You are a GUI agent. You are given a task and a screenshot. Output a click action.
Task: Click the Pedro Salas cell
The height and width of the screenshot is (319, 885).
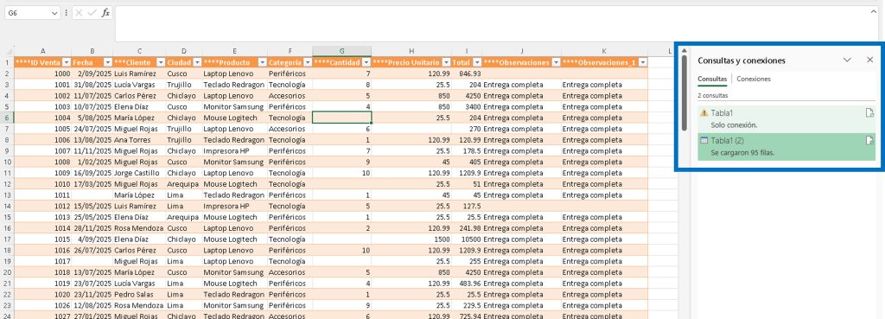pos(139,294)
